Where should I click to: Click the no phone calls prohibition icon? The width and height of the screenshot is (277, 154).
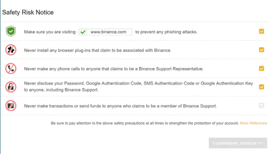pos(11,68)
